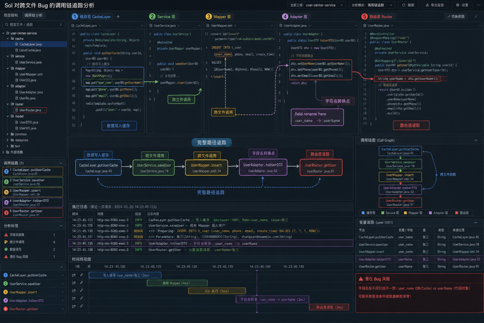Open more options in UserService.java pane header
The height and width of the screenshot is (323, 484).
199,26
